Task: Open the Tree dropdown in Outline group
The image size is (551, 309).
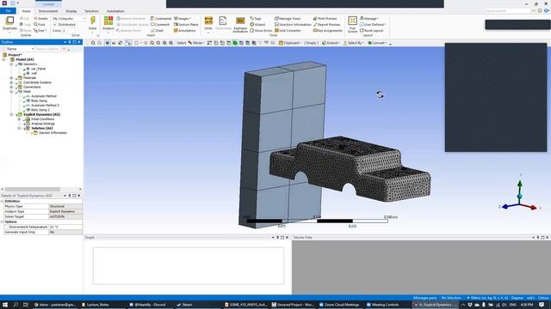Action: 40,31
